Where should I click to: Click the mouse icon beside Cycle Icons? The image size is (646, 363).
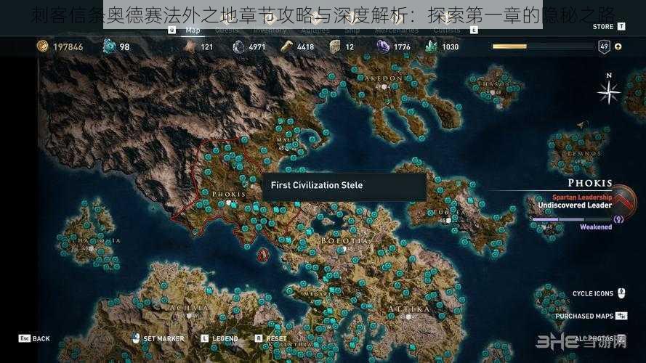(x=621, y=293)
